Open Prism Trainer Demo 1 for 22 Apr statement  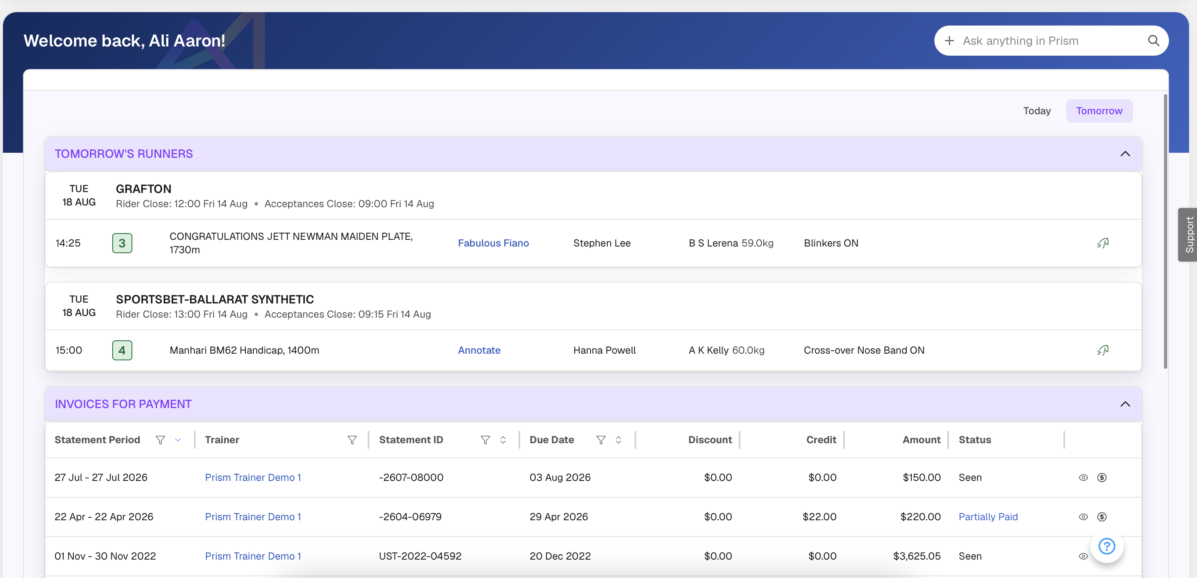click(253, 517)
